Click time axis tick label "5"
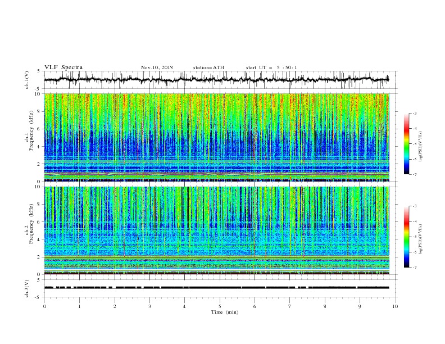This screenshot has height=344, width=445. click(x=220, y=306)
